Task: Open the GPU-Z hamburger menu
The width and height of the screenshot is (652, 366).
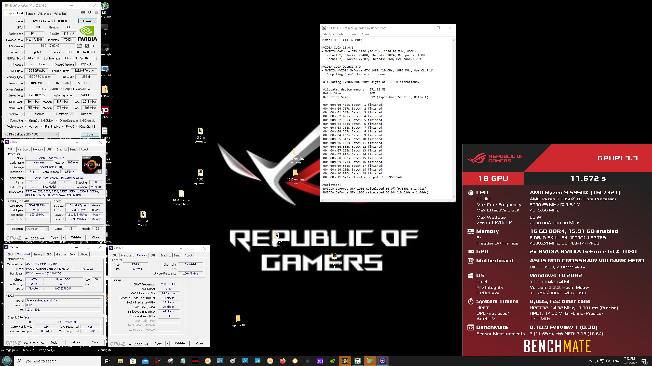Action: pyautogui.click(x=96, y=12)
